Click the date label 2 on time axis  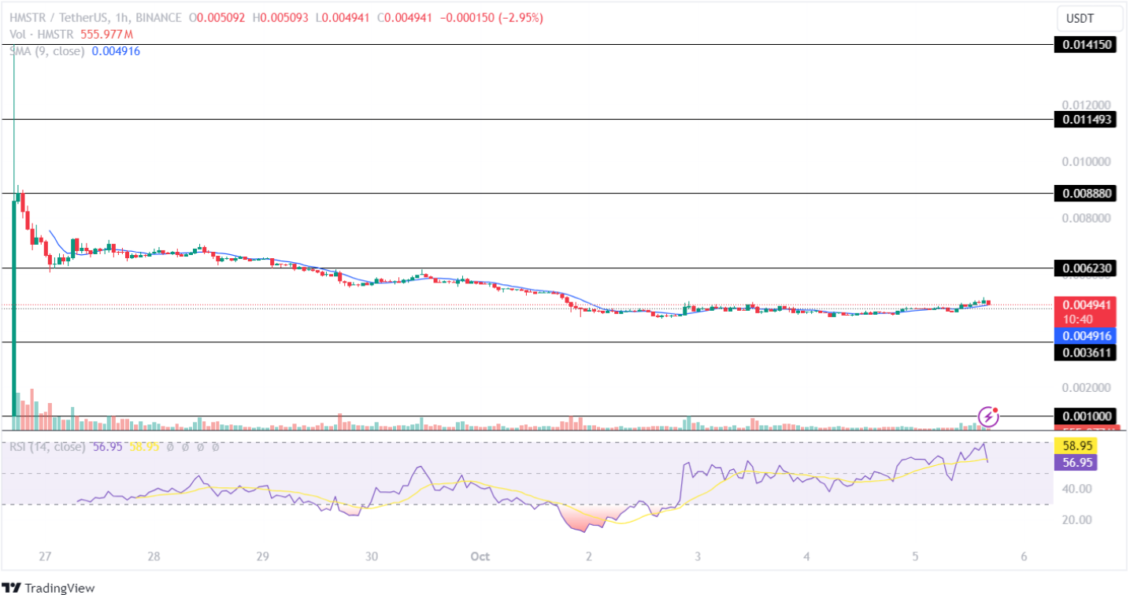(x=589, y=556)
